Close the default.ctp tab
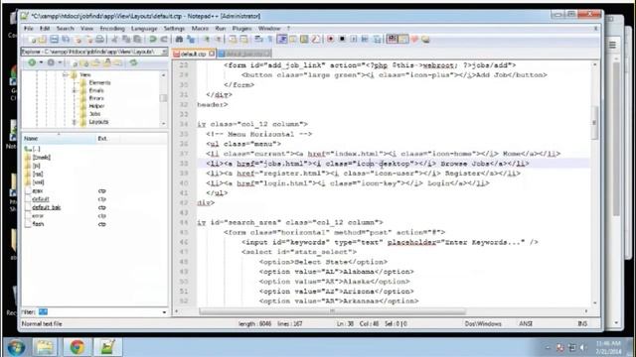Screen dimensions: 636x357 pyautogui.click(x=212, y=54)
